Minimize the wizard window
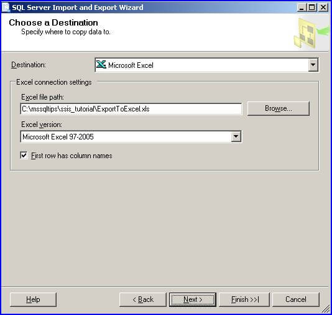The image size is (332, 315). click(x=302, y=7)
